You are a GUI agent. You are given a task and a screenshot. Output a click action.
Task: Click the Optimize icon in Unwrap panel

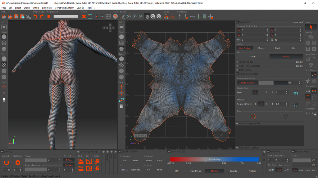click(18, 162)
